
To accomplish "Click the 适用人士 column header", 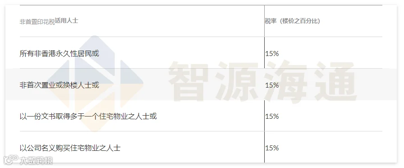I will [x=66, y=21].
